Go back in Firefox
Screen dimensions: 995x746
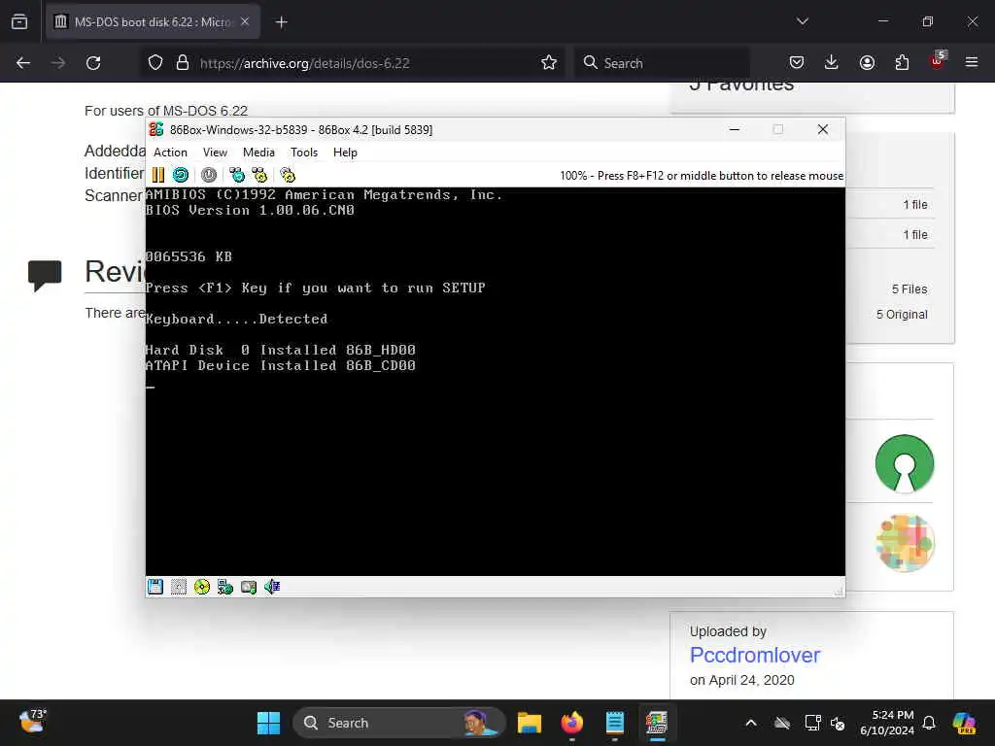tap(23, 63)
